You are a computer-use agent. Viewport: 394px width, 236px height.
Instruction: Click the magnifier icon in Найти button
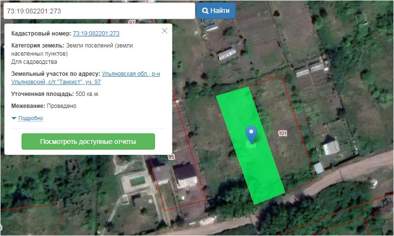point(205,11)
